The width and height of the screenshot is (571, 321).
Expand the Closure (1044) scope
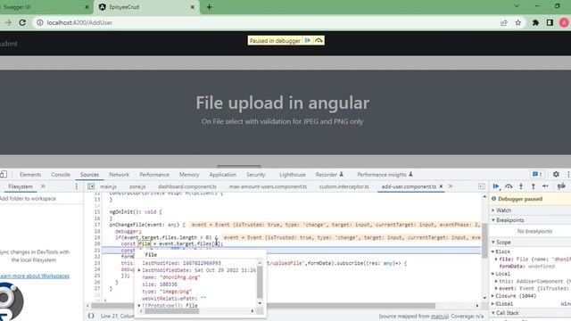[493, 296]
